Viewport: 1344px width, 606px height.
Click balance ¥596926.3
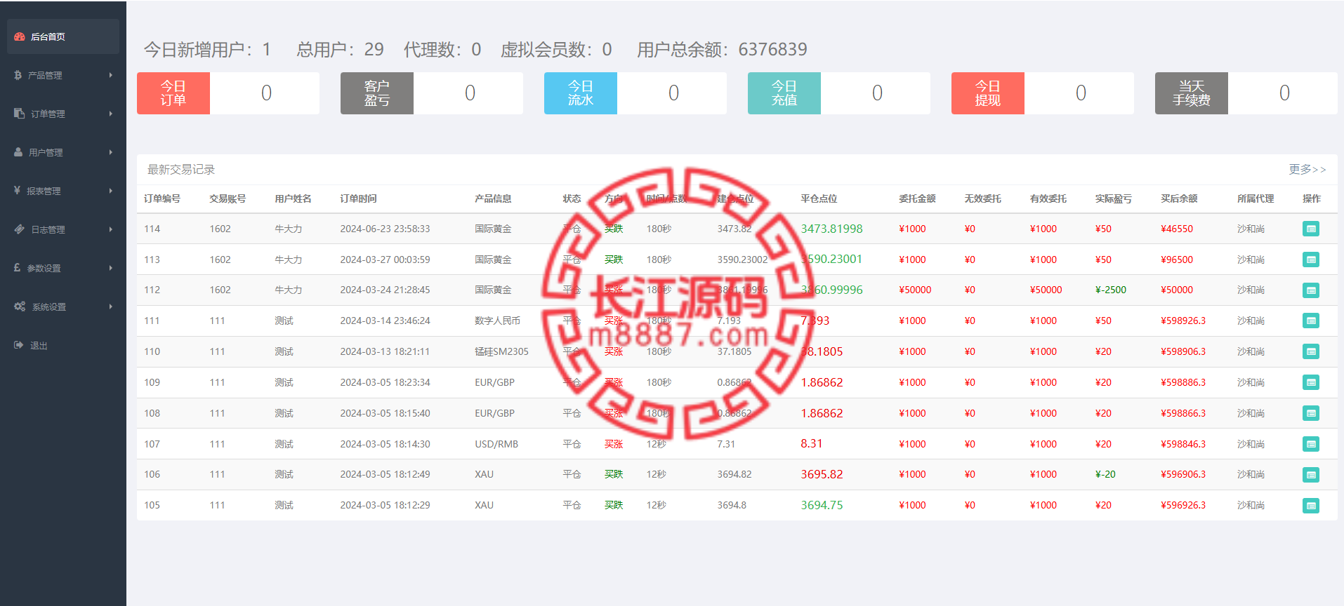tap(1183, 505)
